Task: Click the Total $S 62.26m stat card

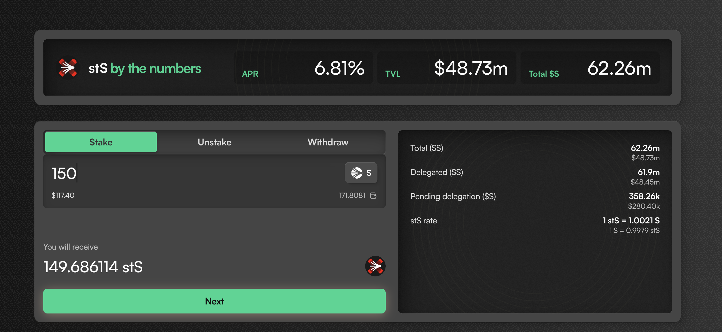Action: [x=590, y=68]
